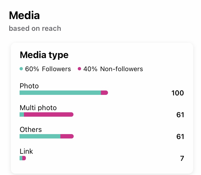Image resolution: width=201 pixels, height=175 pixels.
Task: Click the magenta Non-followers legend dot
Action: coord(79,69)
